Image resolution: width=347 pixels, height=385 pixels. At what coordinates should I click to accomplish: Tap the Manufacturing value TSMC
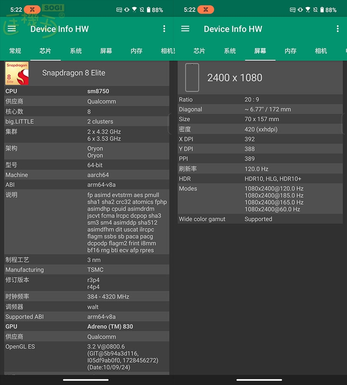click(95, 270)
